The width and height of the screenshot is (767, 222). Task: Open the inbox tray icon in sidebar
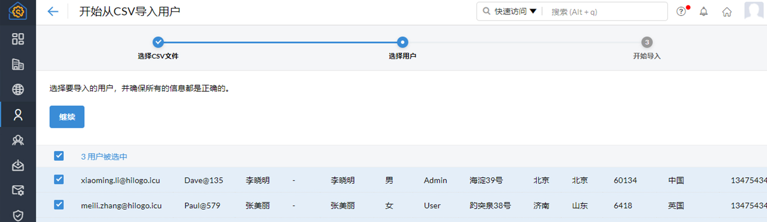tap(18, 165)
